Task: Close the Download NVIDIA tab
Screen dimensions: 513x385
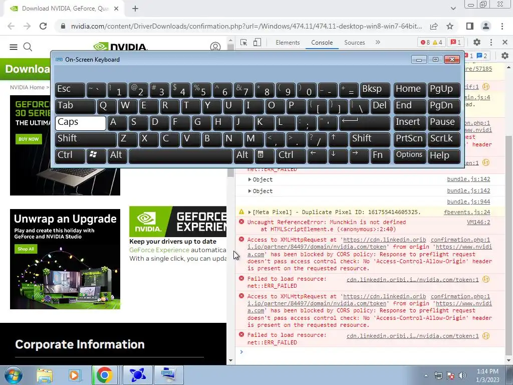Action: click(116, 9)
